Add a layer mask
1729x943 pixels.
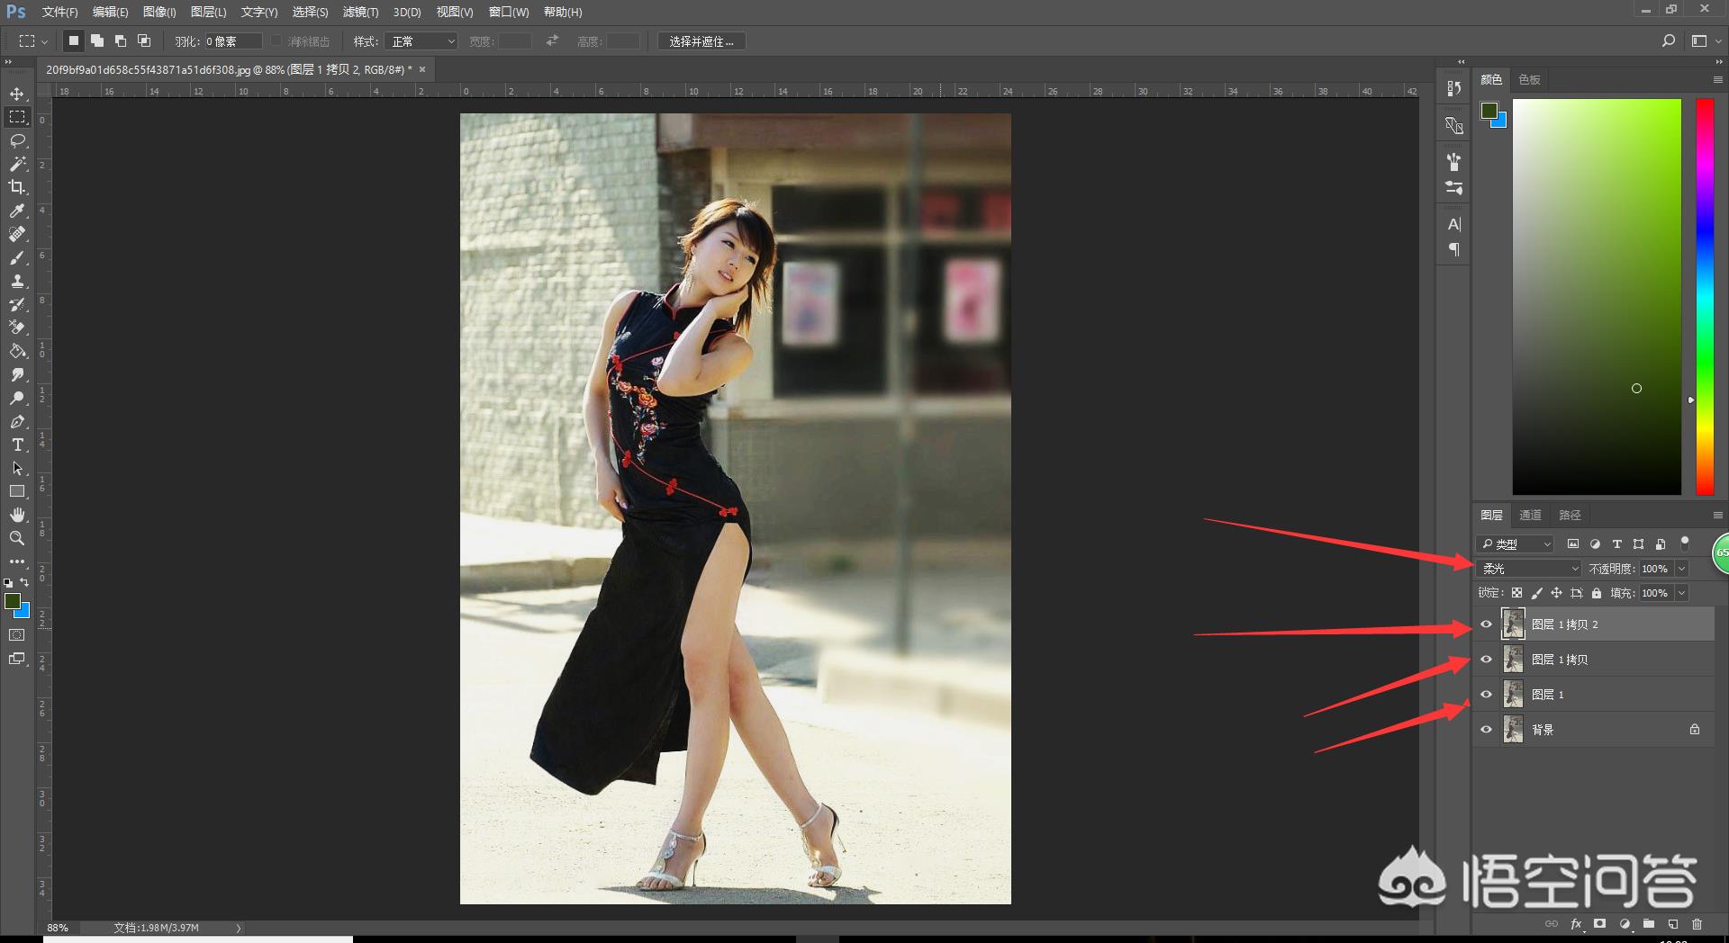click(x=1600, y=924)
